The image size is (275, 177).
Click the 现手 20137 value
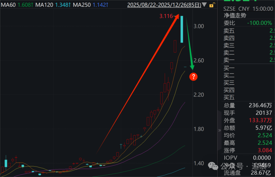coord(264,113)
